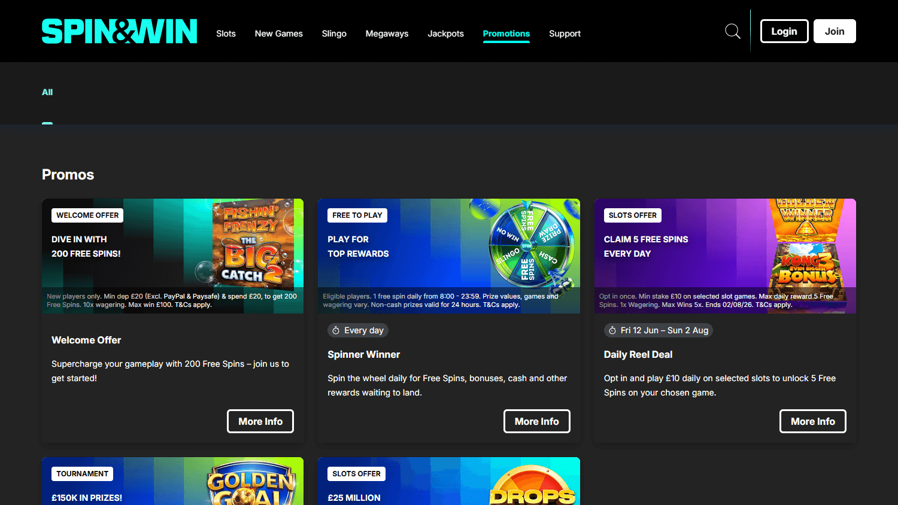Click the Slots Offer badge on Drops card

pyautogui.click(x=356, y=474)
